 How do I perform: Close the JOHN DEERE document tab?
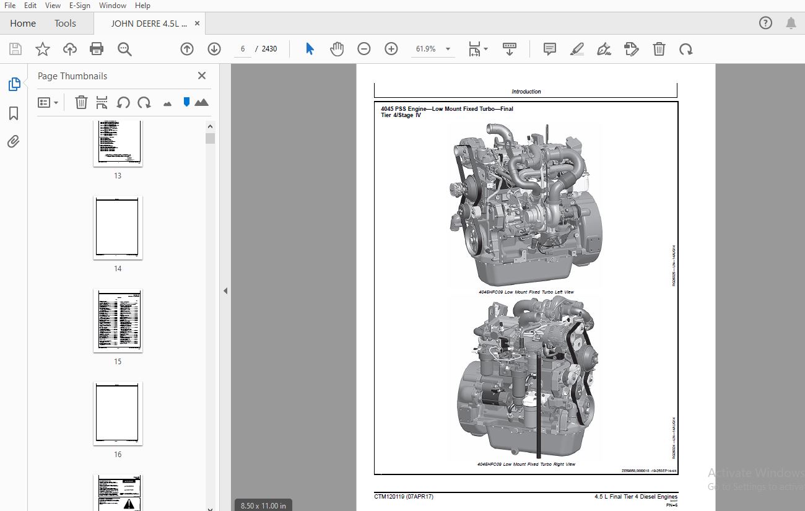(197, 24)
